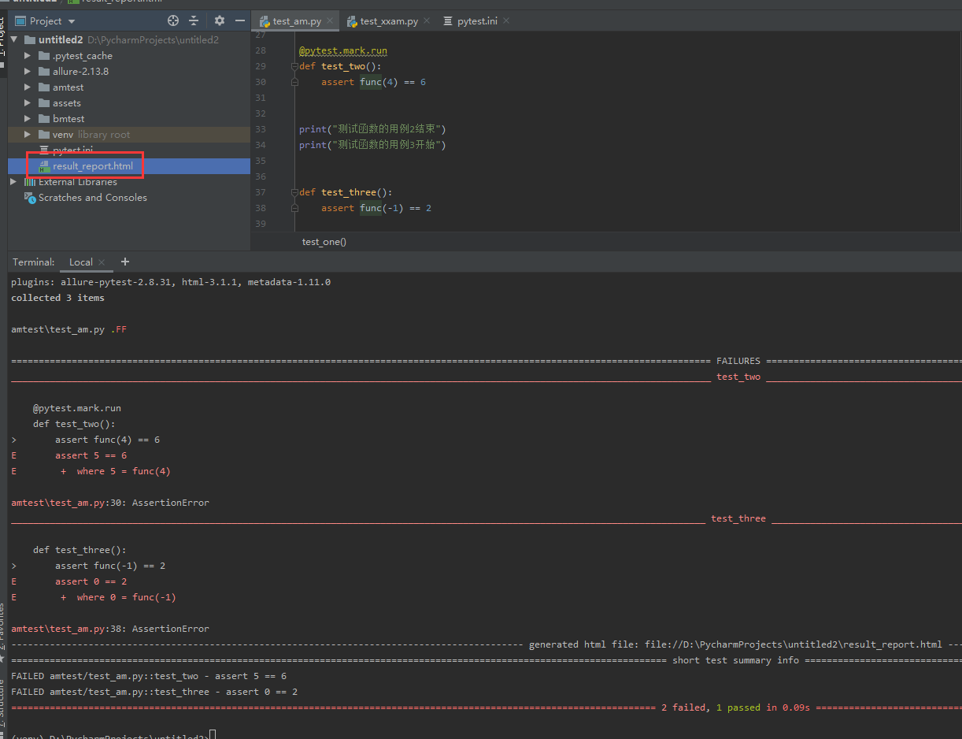Close the test_am.py editor tab
Viewport: 962px width, 739px height.
329,21
